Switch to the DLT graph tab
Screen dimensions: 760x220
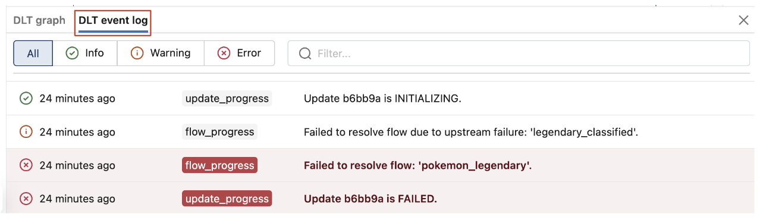click(x=39, y=20)
